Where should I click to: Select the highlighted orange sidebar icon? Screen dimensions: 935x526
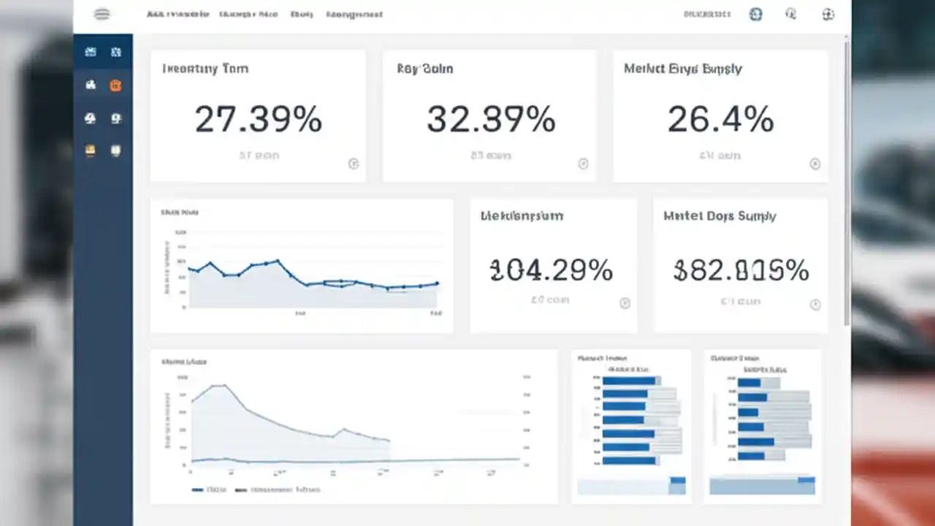point(115,85)
